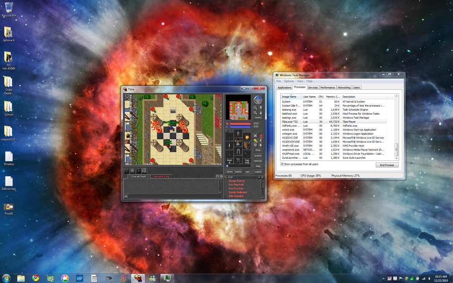Select the ring equipment slot
This screenshot has width=453, height=283.
229,154
